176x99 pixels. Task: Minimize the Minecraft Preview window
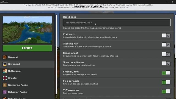167,2
